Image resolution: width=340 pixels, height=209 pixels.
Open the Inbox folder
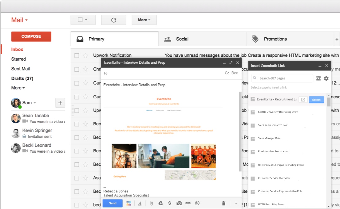(x=17, y=49)
